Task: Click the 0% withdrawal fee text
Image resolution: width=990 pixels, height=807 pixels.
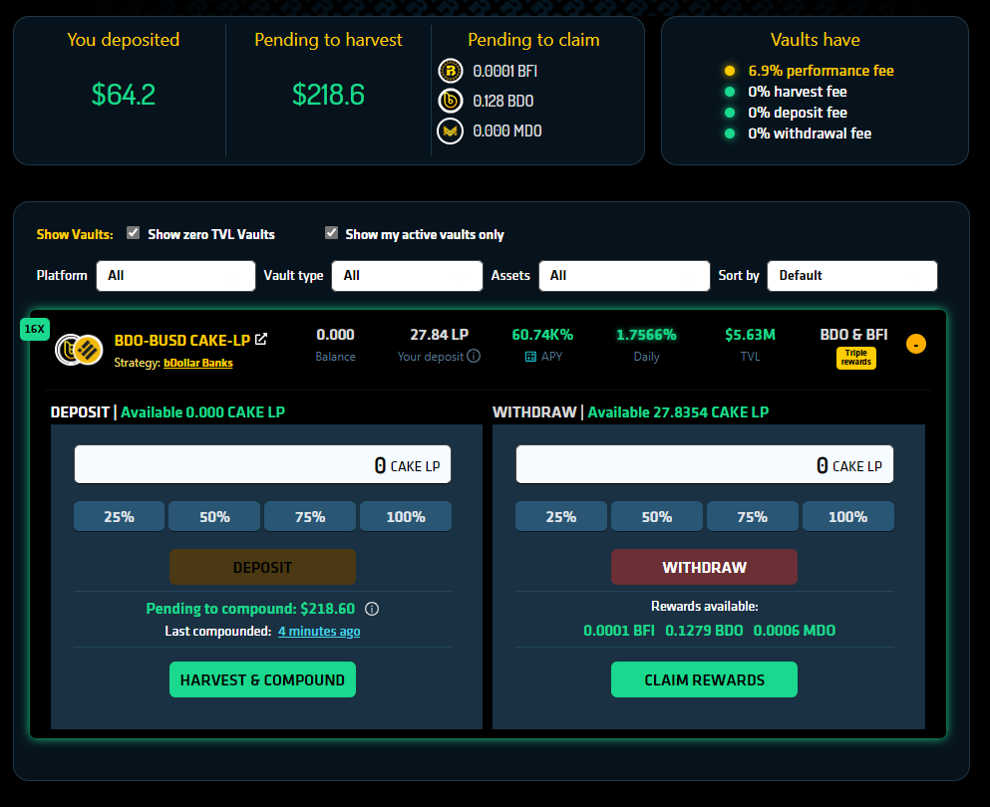Action: pos(810,134)
